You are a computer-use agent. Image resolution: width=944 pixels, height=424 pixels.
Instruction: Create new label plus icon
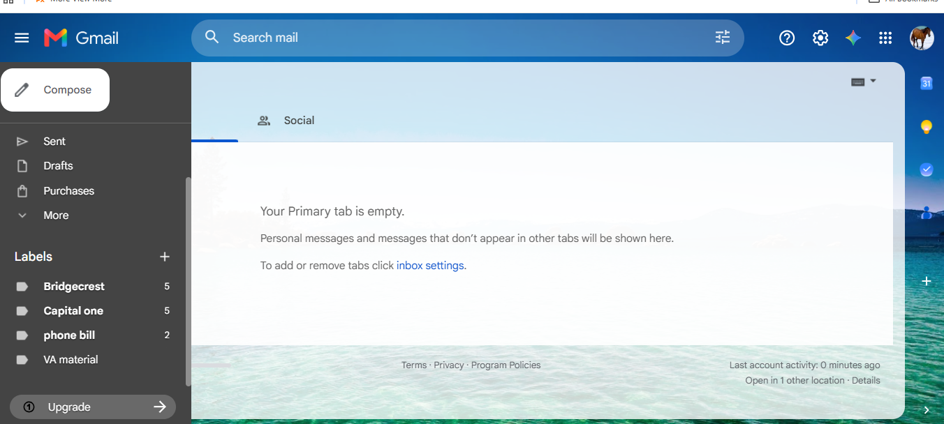point(165,257)
